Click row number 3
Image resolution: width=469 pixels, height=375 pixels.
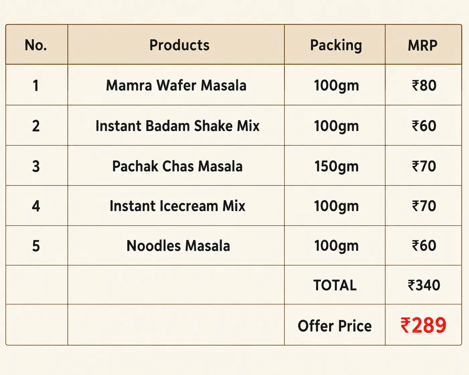point(36,166)
